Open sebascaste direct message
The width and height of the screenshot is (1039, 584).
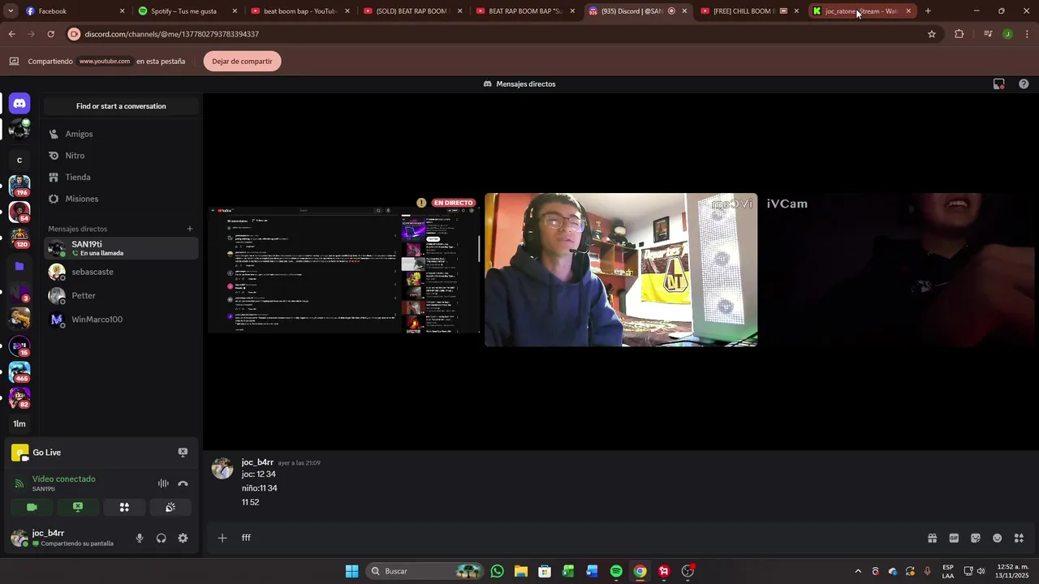(x=121, y=272)
